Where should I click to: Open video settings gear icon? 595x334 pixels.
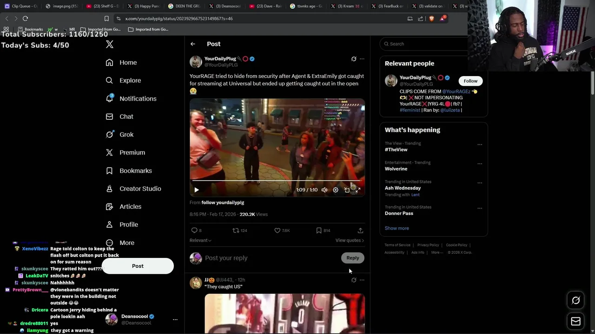(336, 190)
